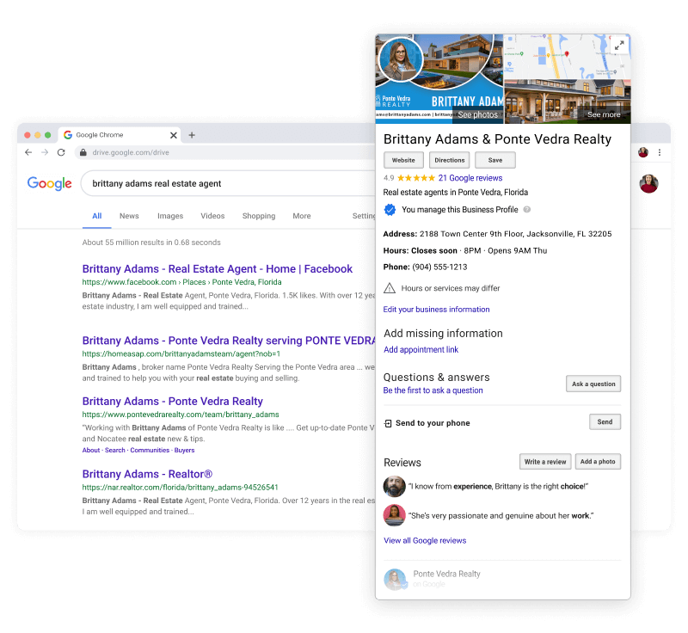Click the homeasap.com URL
688x633 pixels.
[x=181, y=353]
